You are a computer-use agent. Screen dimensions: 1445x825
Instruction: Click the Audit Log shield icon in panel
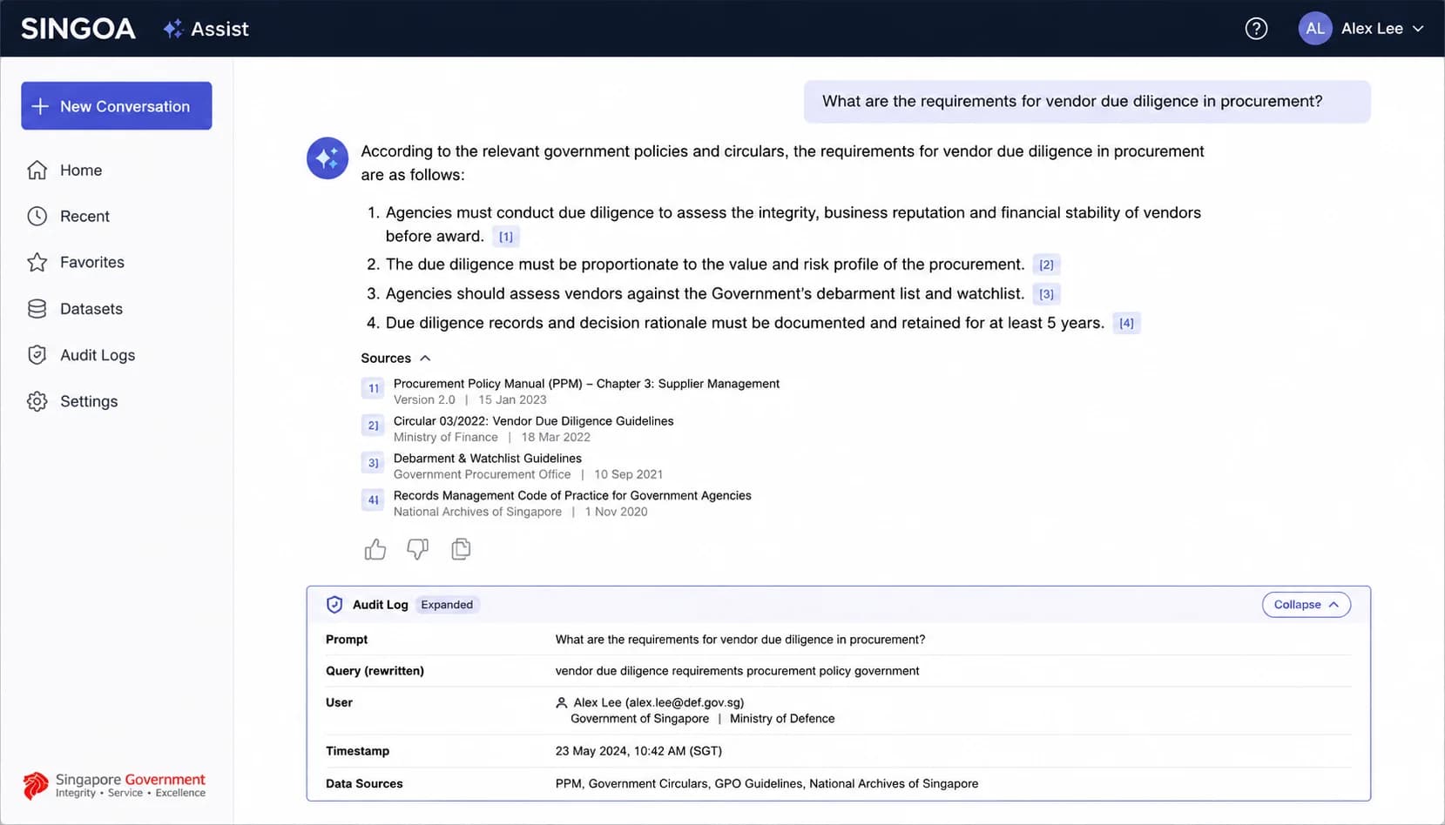click(x=334, y=605)
